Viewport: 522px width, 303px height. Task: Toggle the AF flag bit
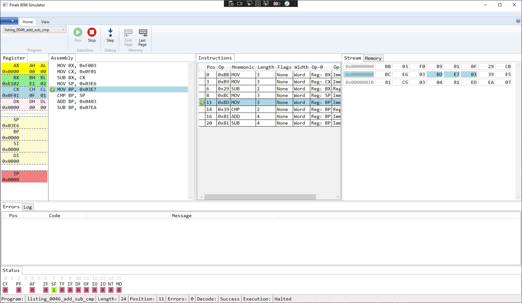tap(32, 290)
